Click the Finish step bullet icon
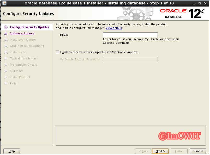The image size is (210, 155). (6, 83)
